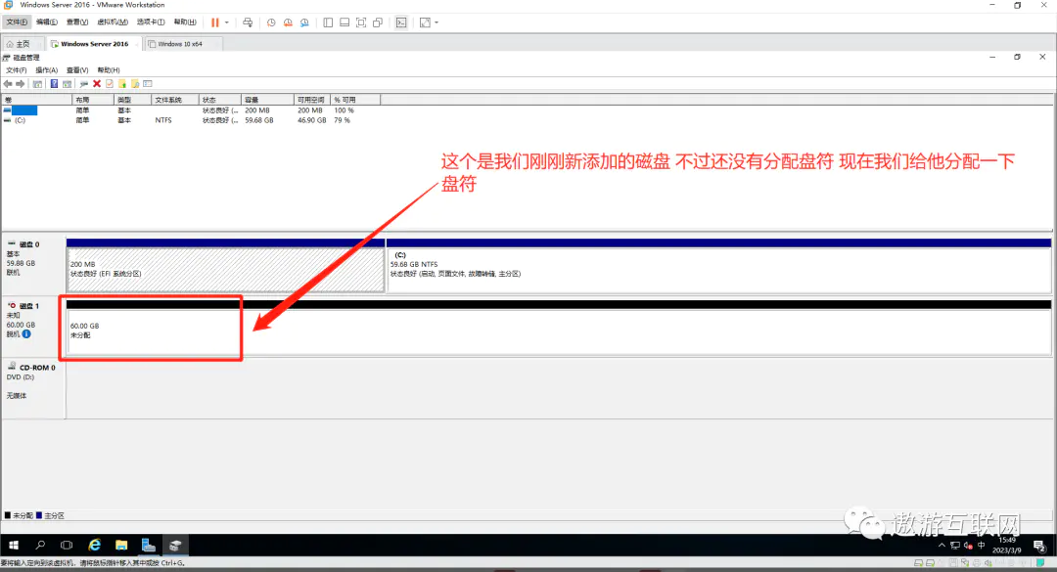Open VMware 编辑(E) menu

[x=47, y=22]
